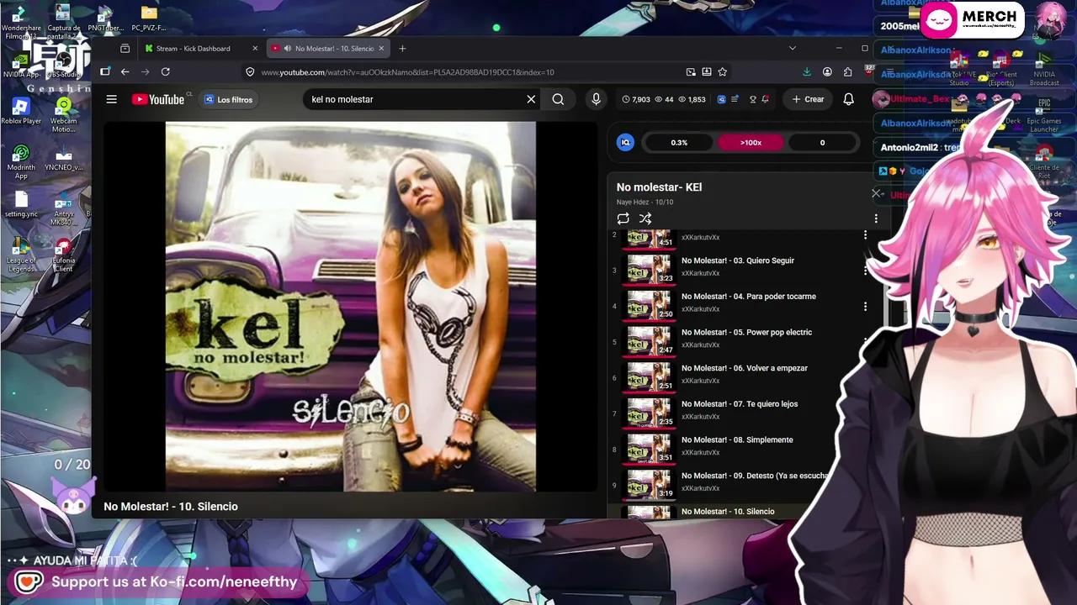Image resolution: width=1077 pixels, height=605 pixels.
Task: Select the '09. Detesto' video thumbnail
Action: click(650, 485)
